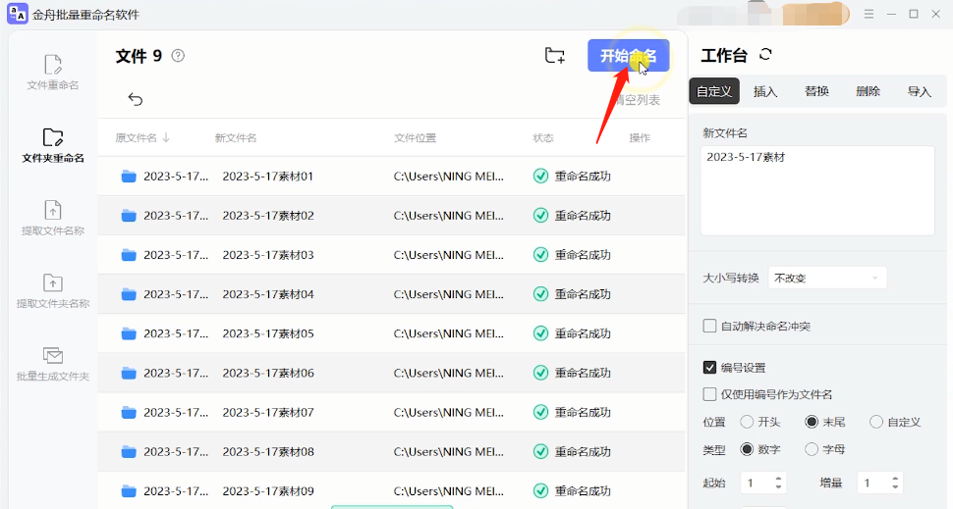This screenshot has width=953, height=509.
Task: Click the help question mark next to 文件 9
Action: (x=178, y=56)
